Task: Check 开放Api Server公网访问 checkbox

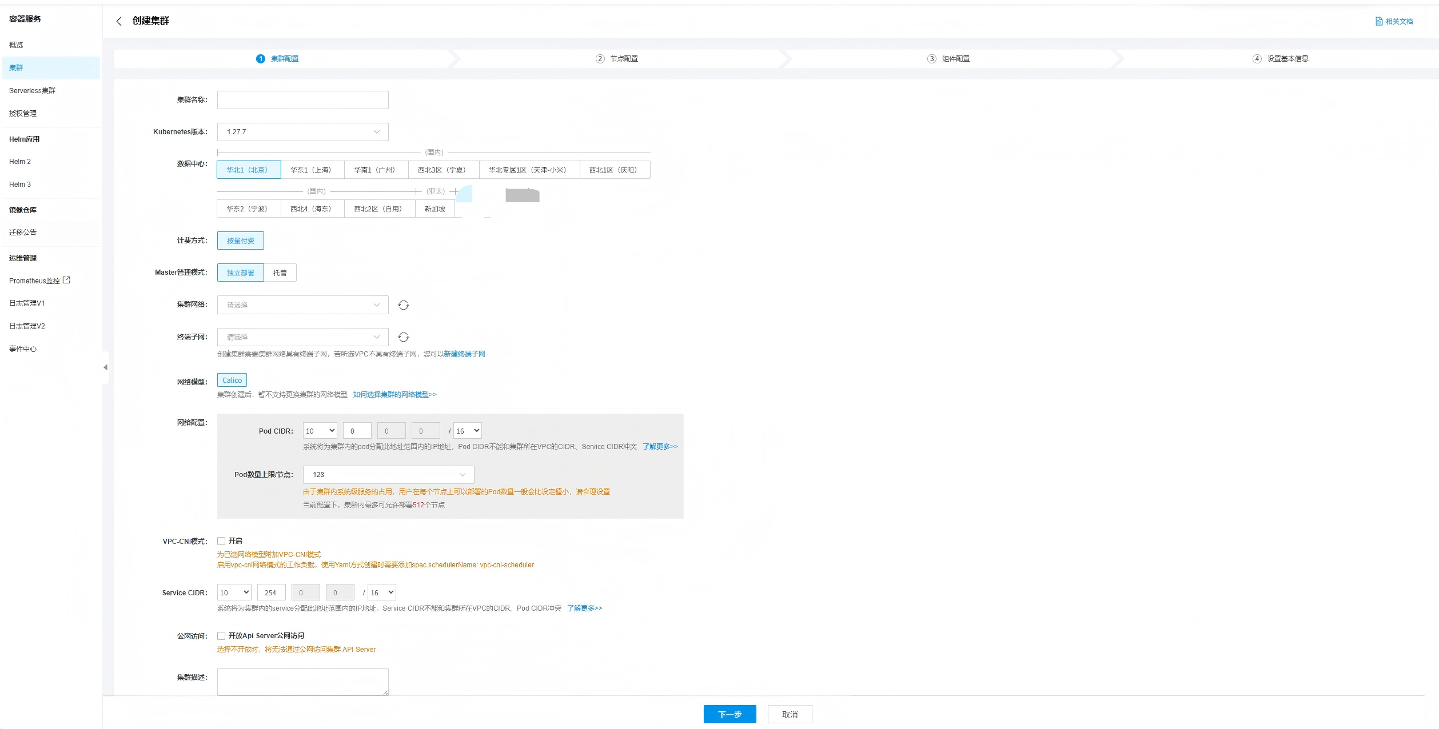Action: coord(221,636)
